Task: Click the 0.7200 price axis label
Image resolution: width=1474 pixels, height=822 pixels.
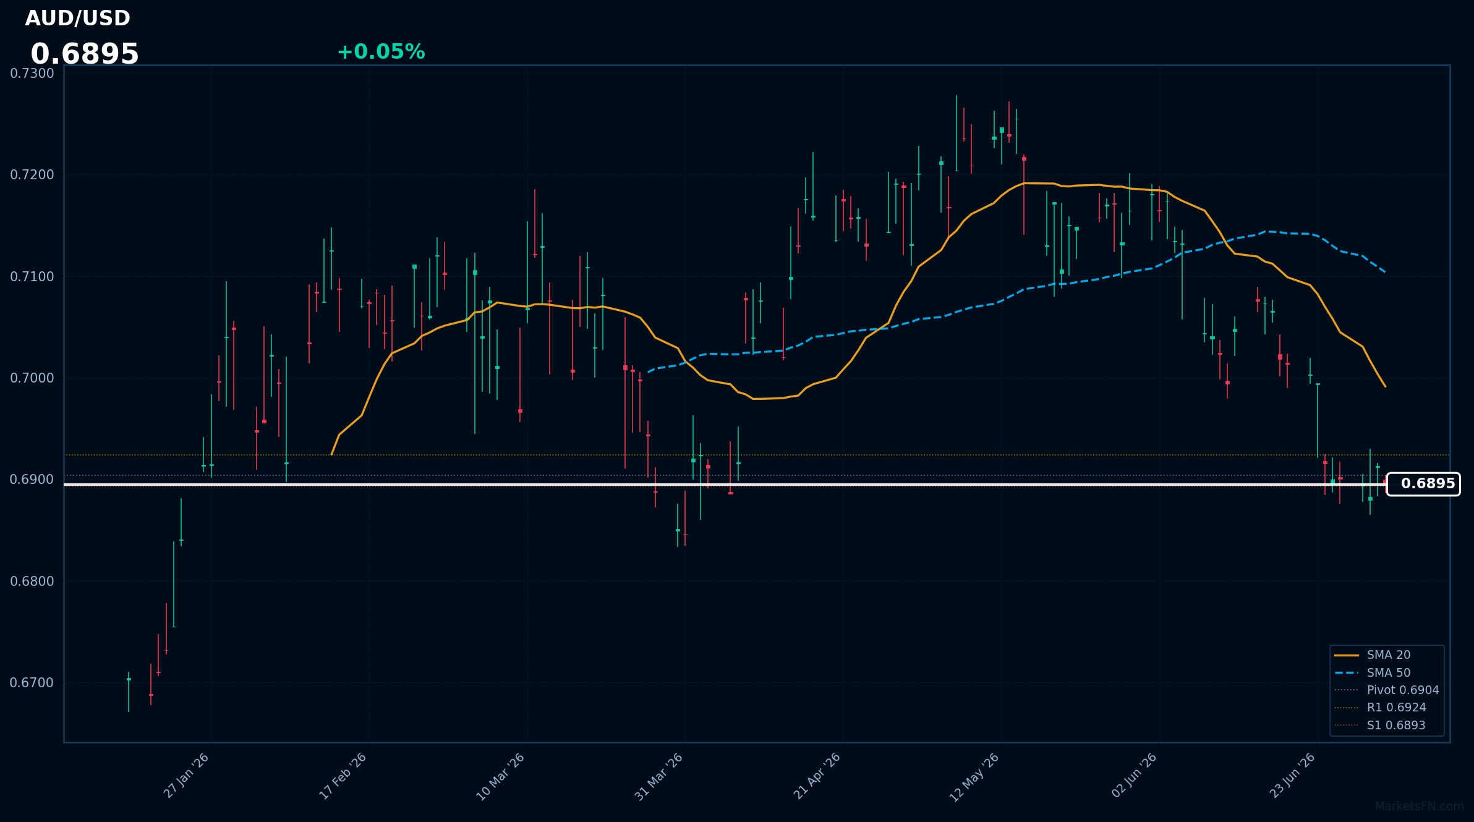Action: (x=32, y=175)
